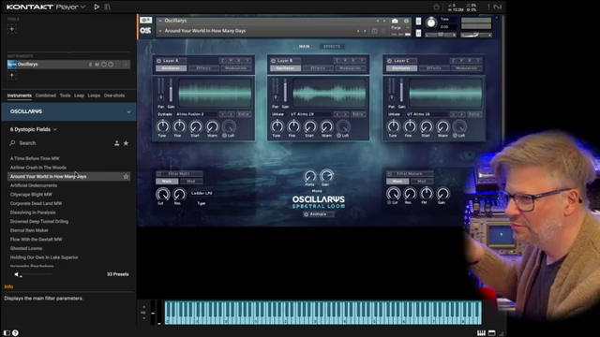Click the OS instrument logo icon
This screenshot has width=600, height=337.
[145, 31]
